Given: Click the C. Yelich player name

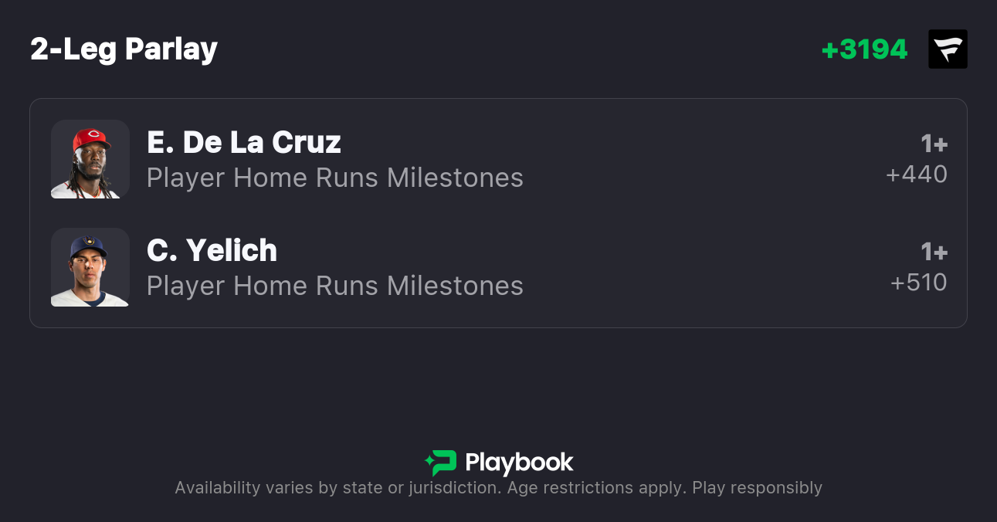Looking at the screenshot, I should 212,250.
